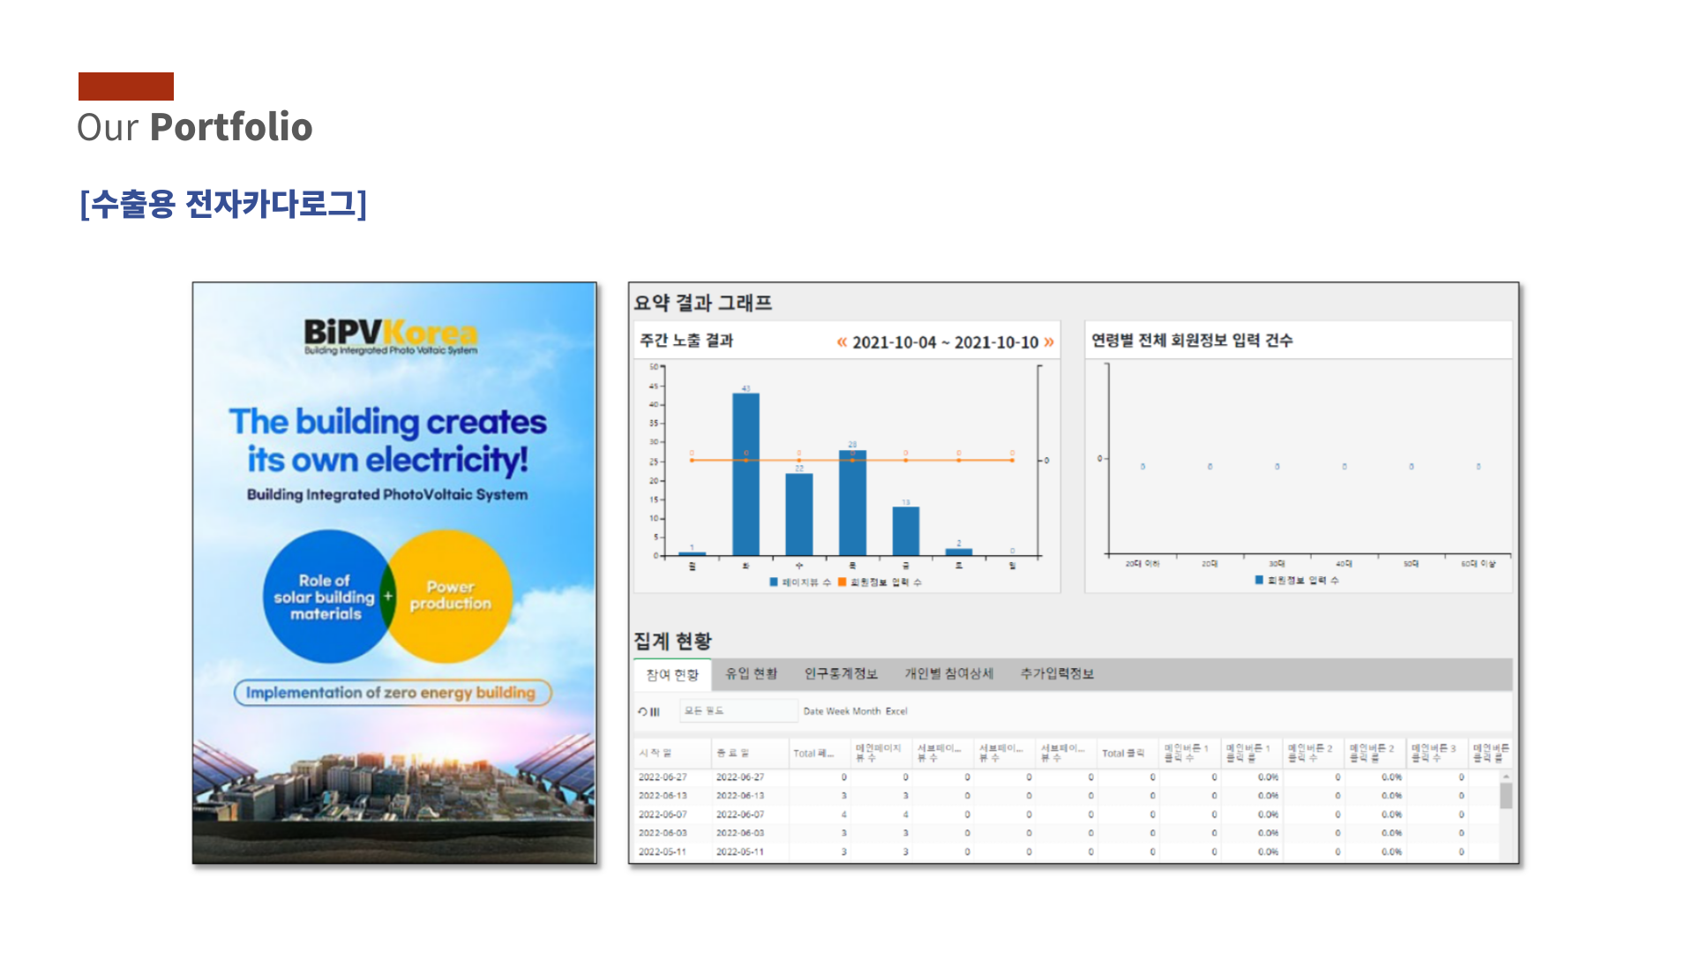Open the 개인별 참여상세 tab
Image resolution: width=1694 pixels, height=953 pixels.
click(x=949, y=674)
